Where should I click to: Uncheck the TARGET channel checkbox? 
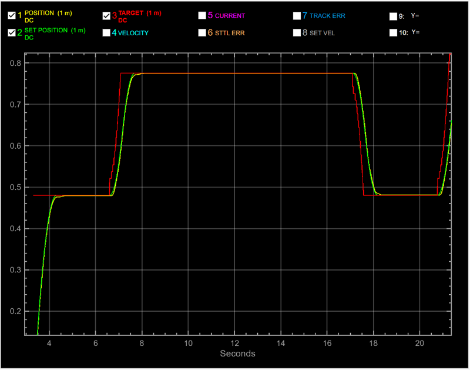pyautogui.click(x=106, y=15)
